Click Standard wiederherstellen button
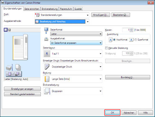Viewport: 155px width, 117px height. [x=22, y=94]
